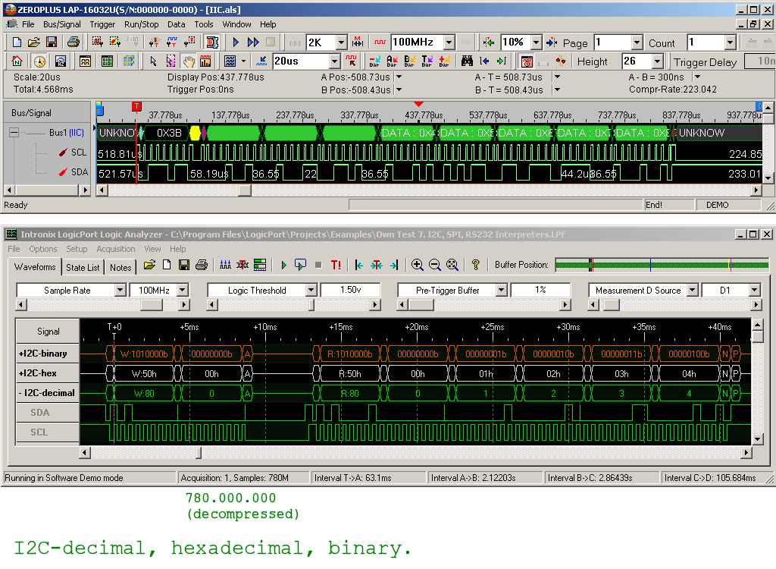Image resolution: width=776 pixels, height=569 pixels.
Task: Click LogicPort waveform horizontal scrollbar right arrow
Action: 746,452
